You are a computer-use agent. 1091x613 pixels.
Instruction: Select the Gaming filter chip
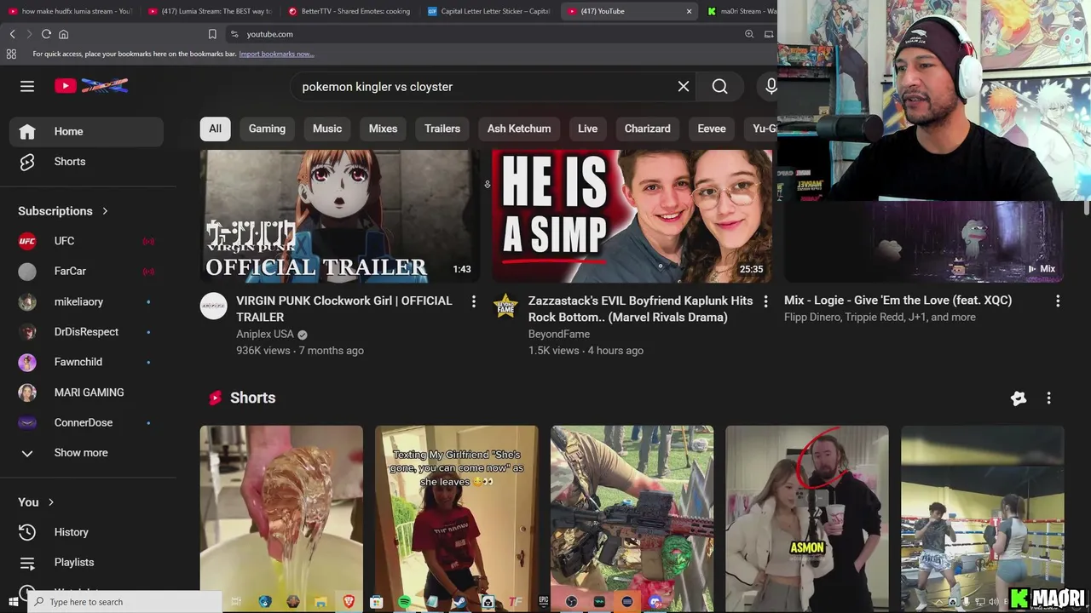pos(267,129)
